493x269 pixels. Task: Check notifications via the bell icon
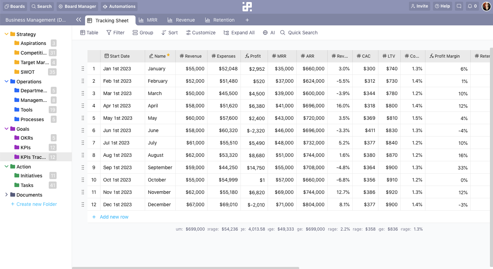click(472, 6)
